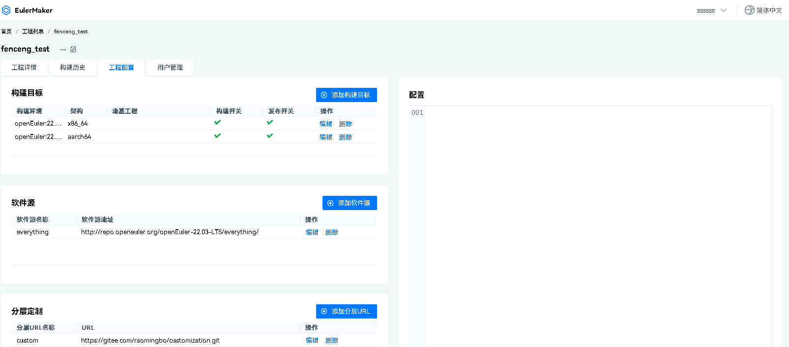Click the x86_64 publish switch checkmark
Image resolution: width=789 pixels, height=347 pixels.
pyautogui.click(x=270, y=123)
